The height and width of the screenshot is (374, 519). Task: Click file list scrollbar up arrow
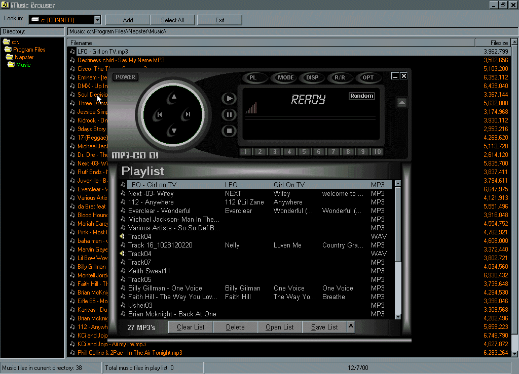pyautogui.click(x=514, y=42)
